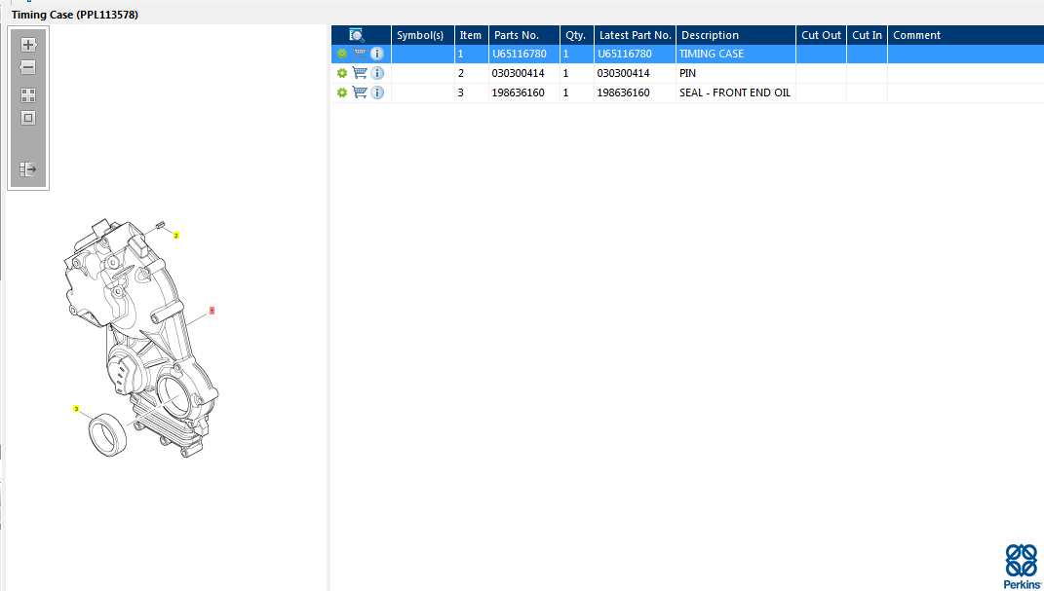Click the Perkins logo
This screenshot has height=591, width=1044.
pos(1022,566)
